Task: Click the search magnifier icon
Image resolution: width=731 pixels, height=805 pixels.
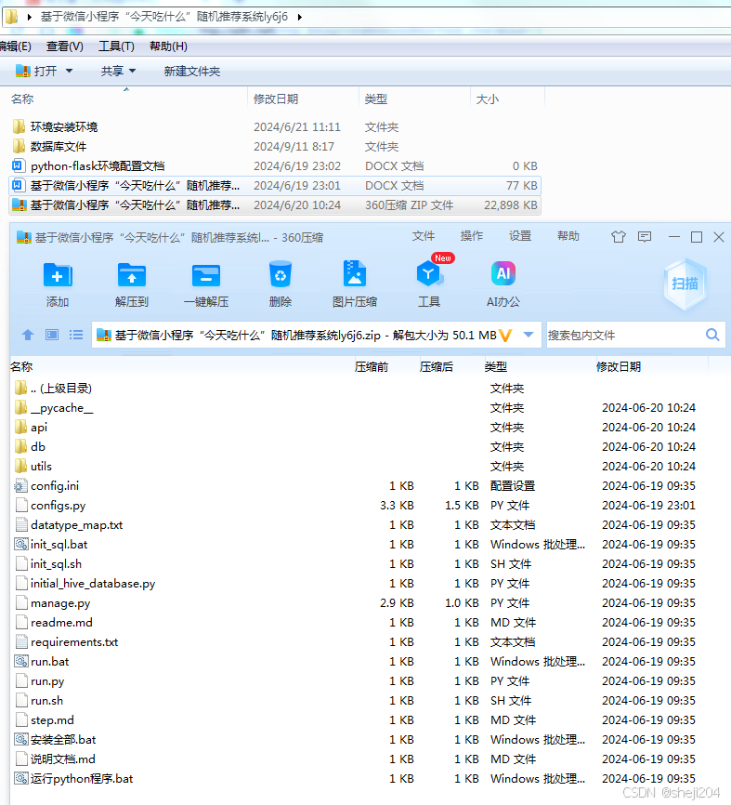Action: click(712, 335)
